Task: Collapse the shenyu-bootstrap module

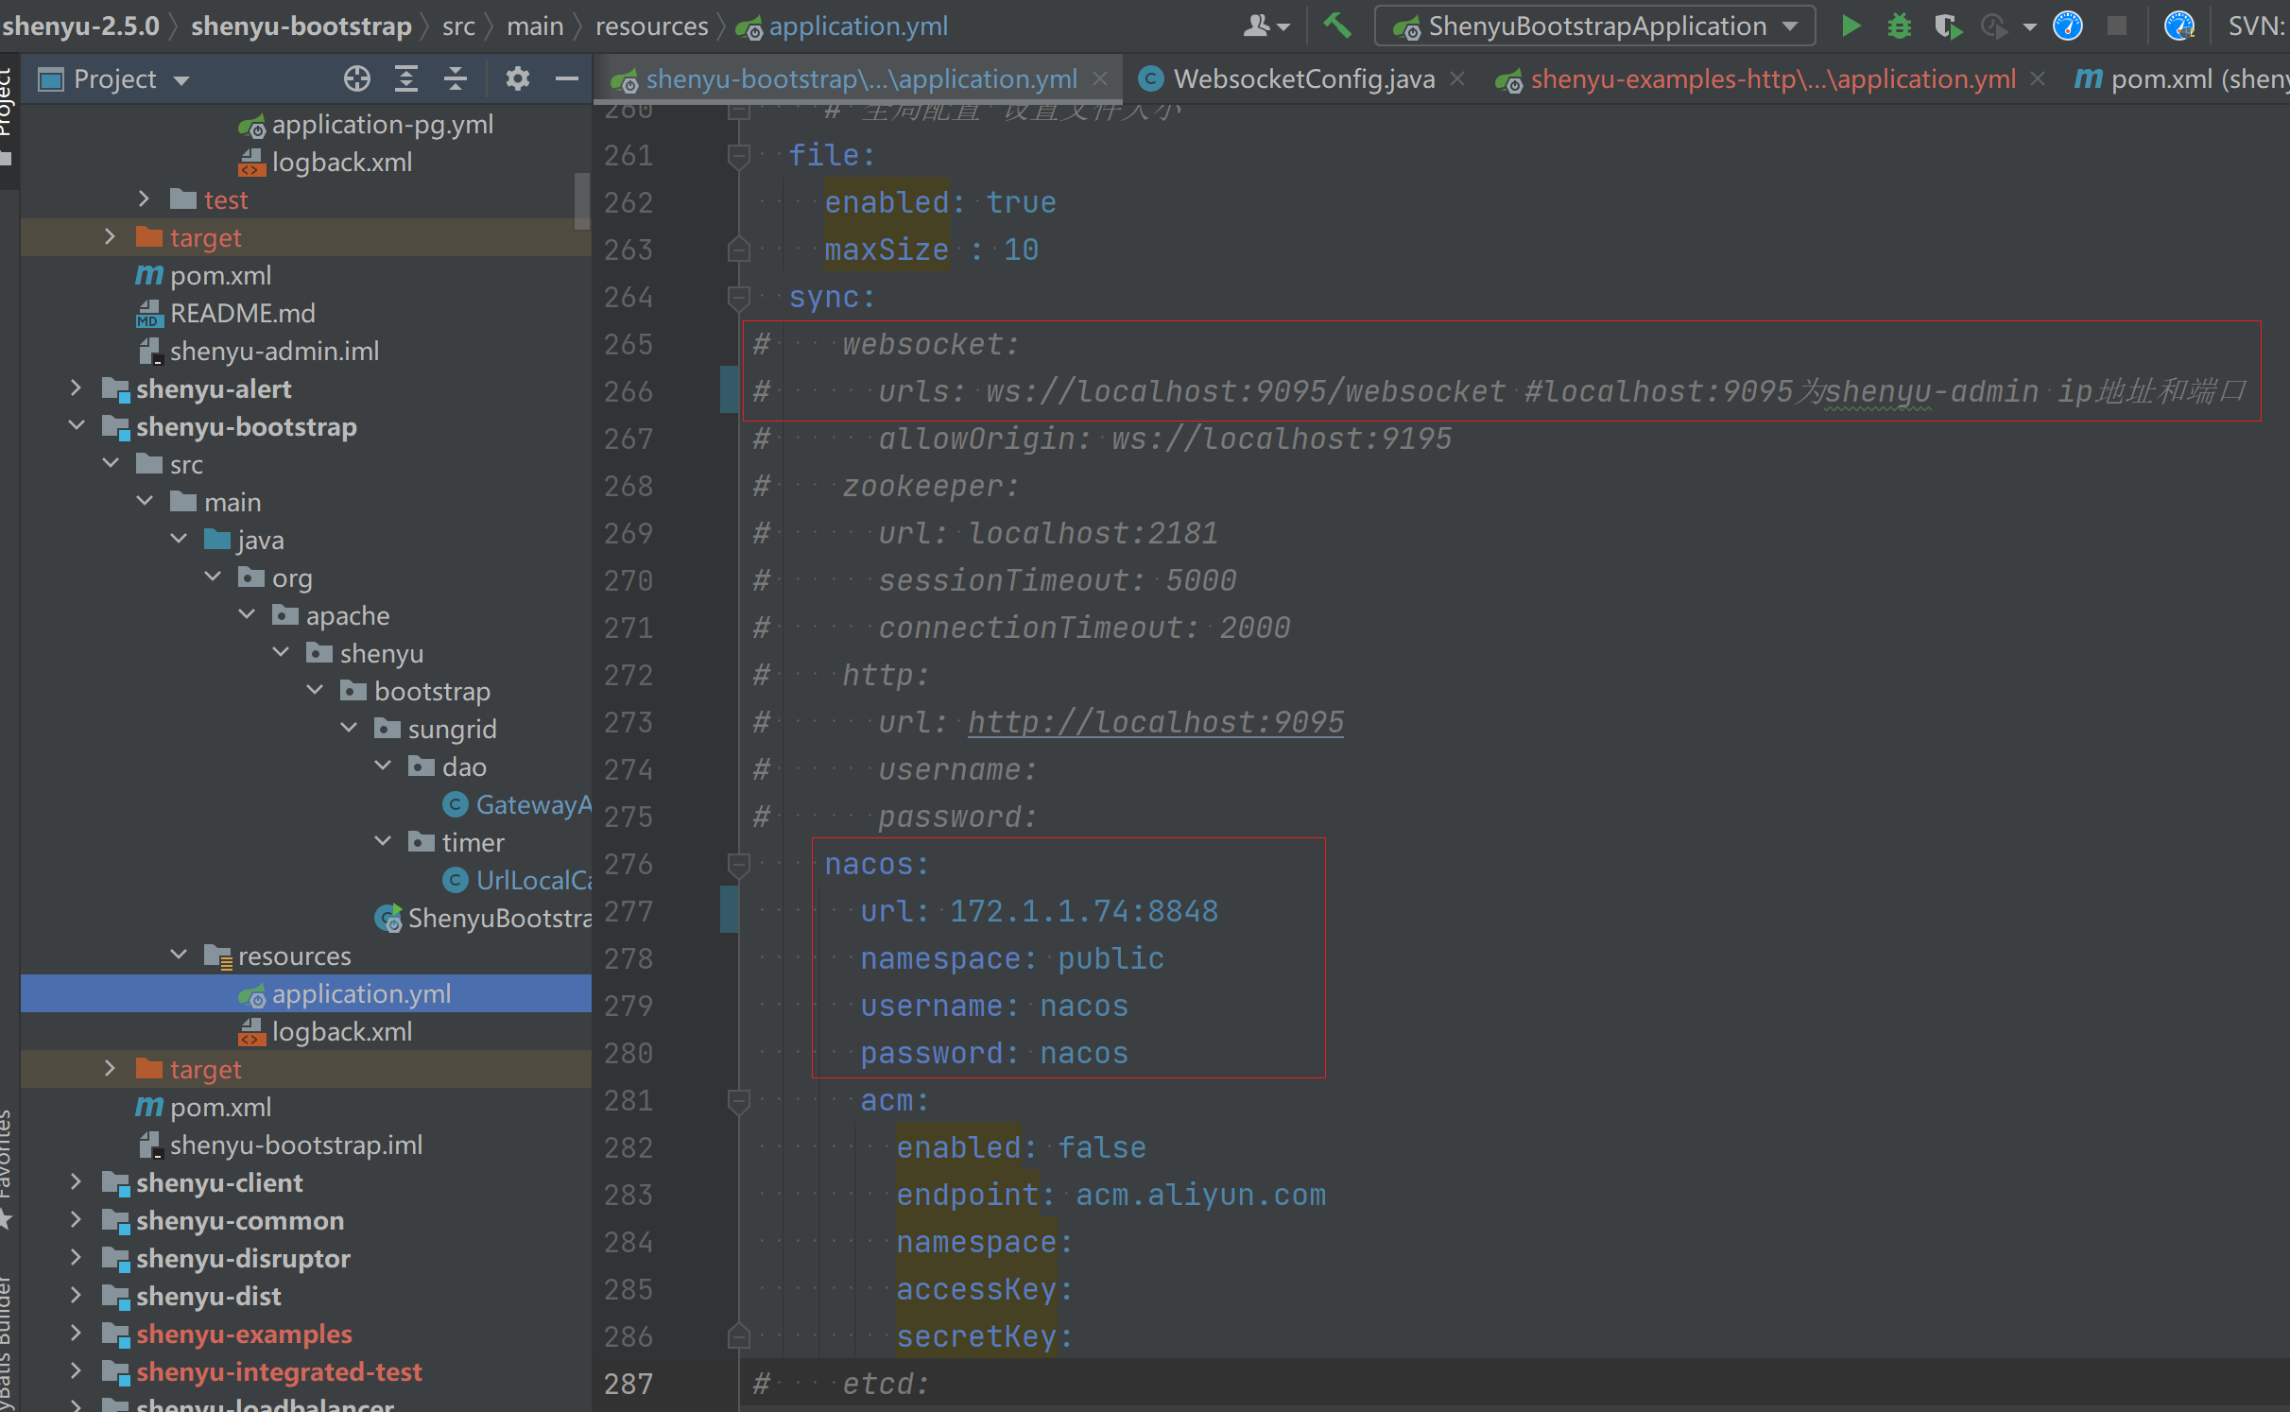Action: [77, 426]
